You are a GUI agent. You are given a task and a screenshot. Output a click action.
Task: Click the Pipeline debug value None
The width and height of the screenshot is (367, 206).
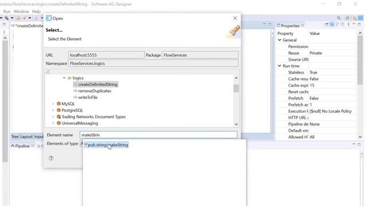315,124
